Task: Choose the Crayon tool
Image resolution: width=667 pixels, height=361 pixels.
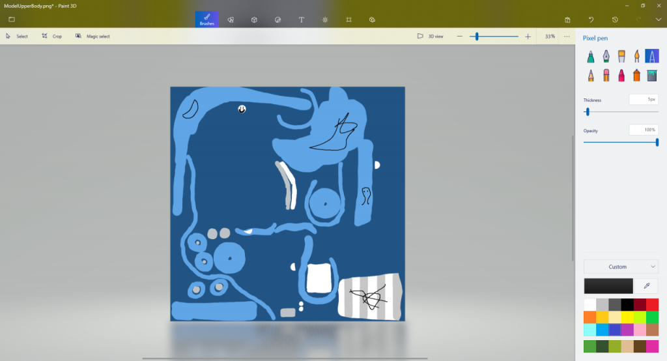Action: click(621, 76)
